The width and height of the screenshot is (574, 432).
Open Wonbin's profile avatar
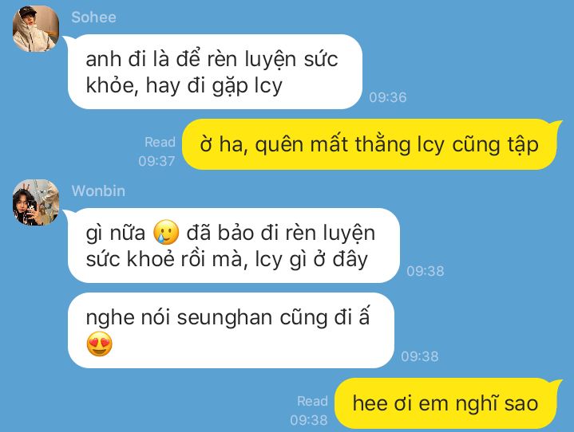coord(36,202)
